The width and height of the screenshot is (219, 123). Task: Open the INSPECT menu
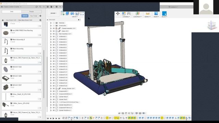click(147, 17)
